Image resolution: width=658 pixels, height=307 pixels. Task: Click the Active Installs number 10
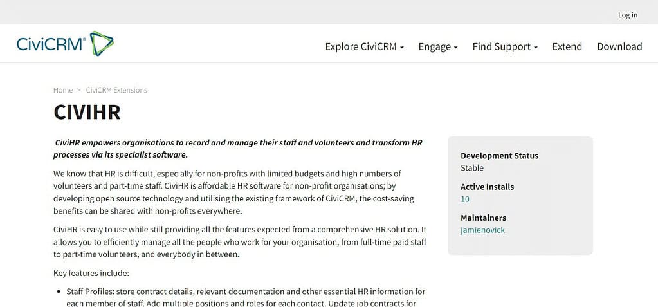465,199
